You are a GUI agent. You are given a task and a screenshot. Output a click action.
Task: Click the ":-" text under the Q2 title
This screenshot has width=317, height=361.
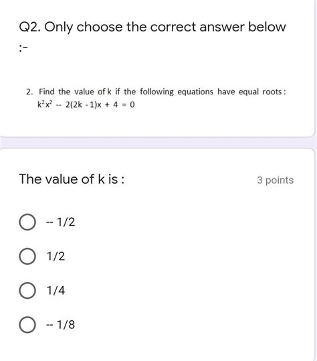pyautogui.click(x=23, y=48)
